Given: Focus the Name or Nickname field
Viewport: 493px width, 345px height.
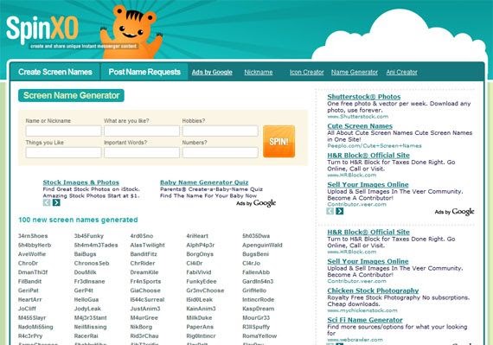Looking at the screenshot, I should [63, 131].
